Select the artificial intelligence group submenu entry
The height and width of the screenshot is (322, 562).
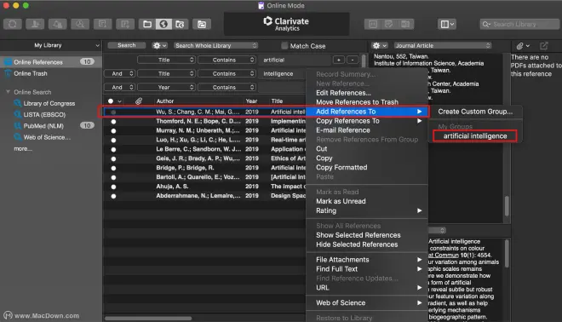(475, 136)
